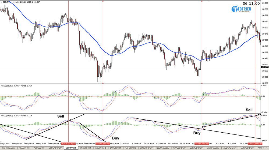Click the 151.000 price axis label
This screenshot has width=269, height=150.
coord(265,3)
